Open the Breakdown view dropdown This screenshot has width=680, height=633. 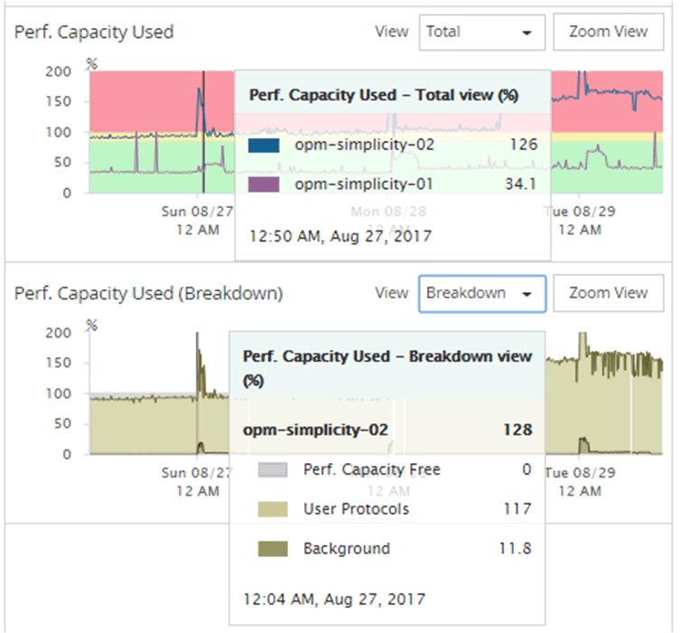pos(481,293)
